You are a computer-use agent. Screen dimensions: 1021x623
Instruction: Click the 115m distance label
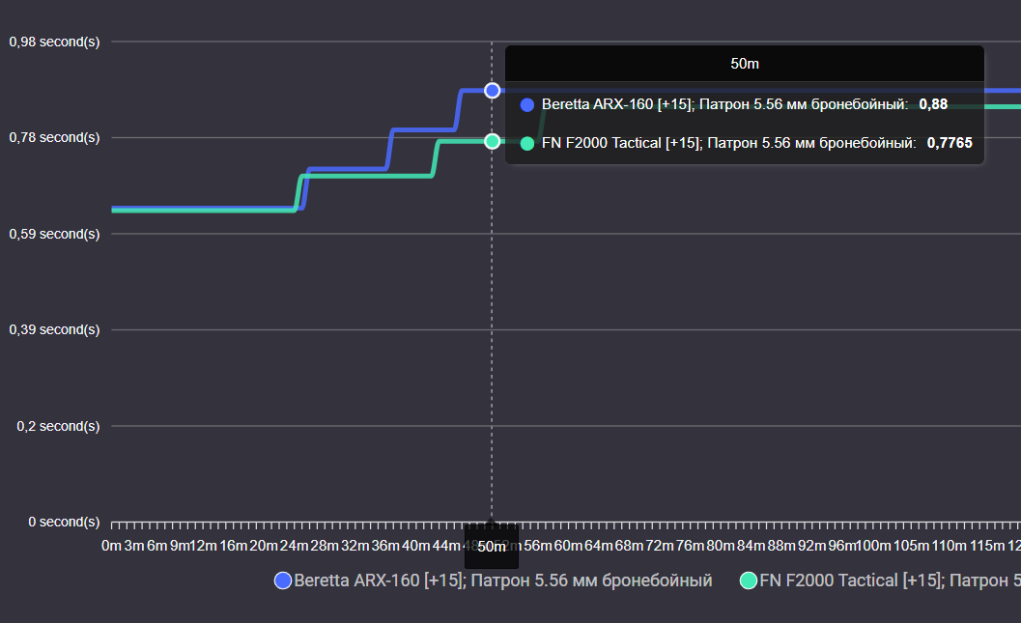987,546
